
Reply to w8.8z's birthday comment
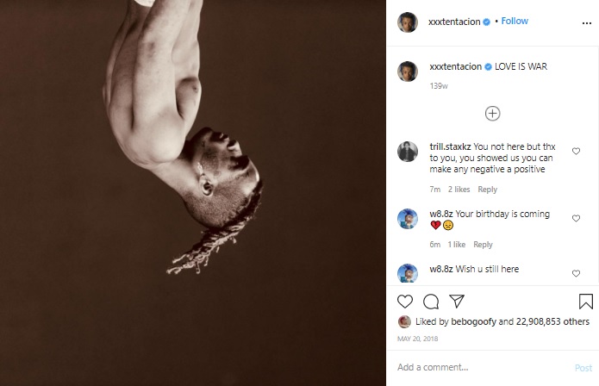(483, 245)
